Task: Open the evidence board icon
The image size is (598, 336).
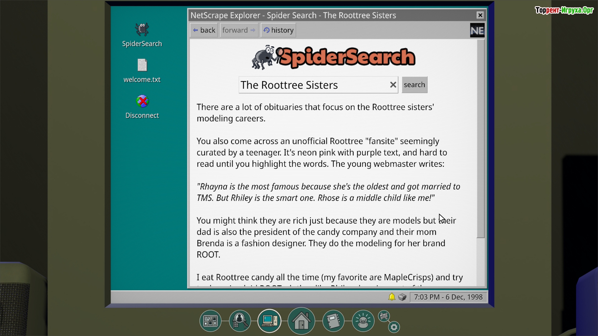Action: coord(210,321)
